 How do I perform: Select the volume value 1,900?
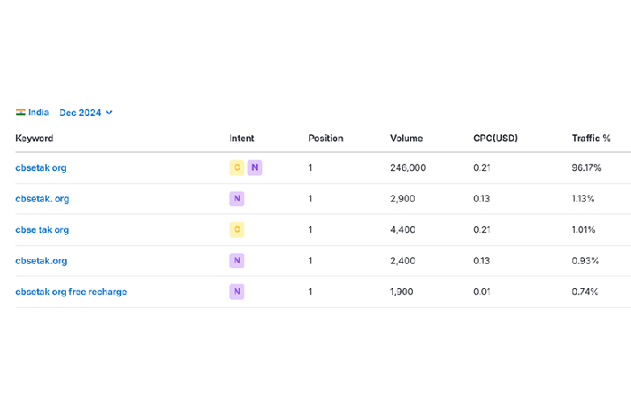pos(401,292)
